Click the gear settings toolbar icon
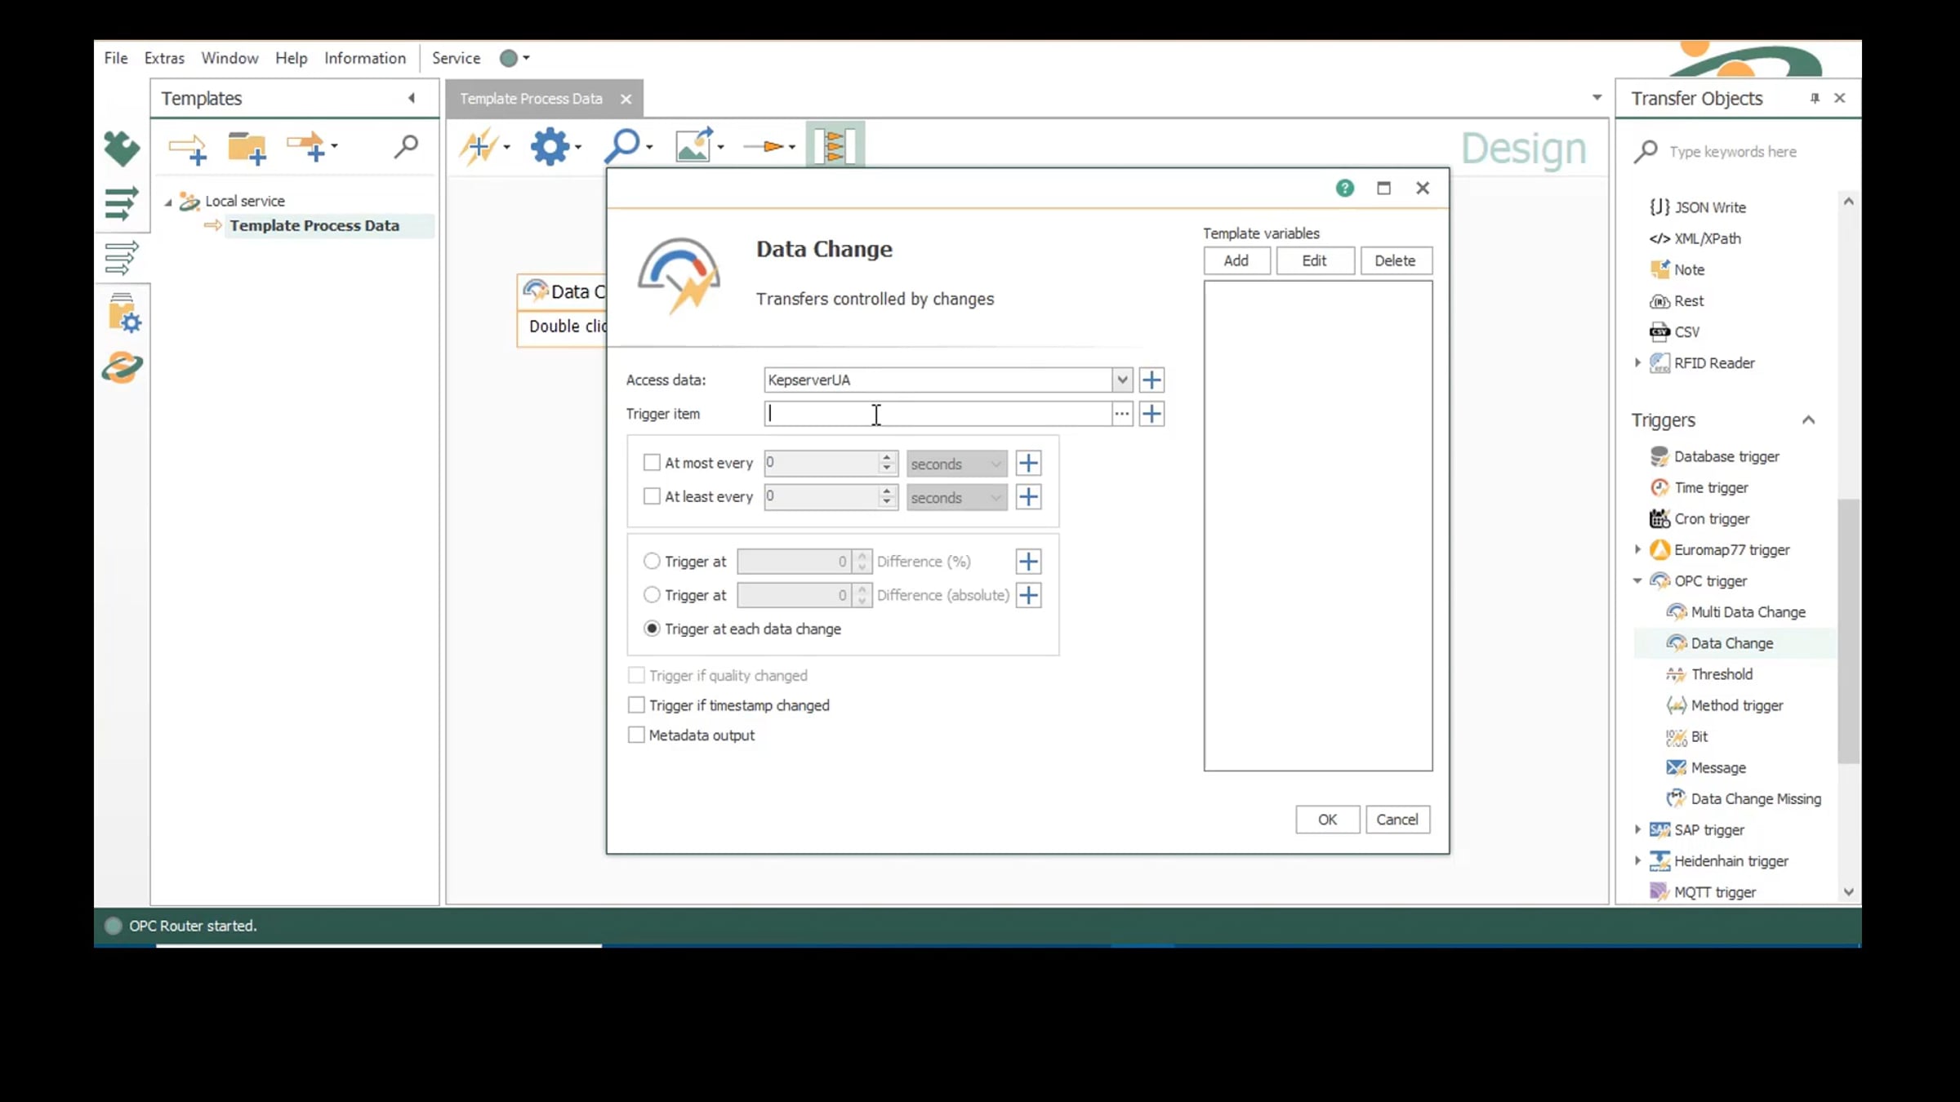 550,147
